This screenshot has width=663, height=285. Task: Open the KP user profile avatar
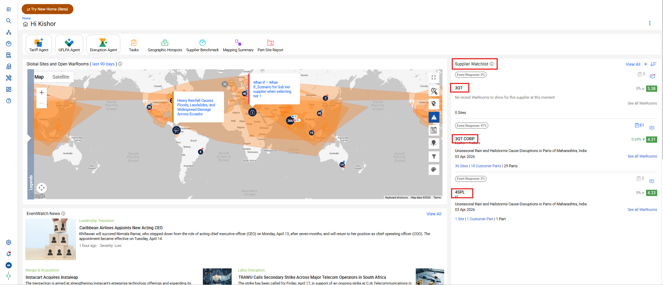tap(9, 265)
